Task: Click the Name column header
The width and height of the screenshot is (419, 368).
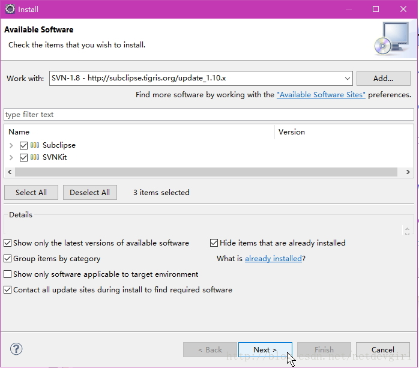Action: [x=19, y=132]
